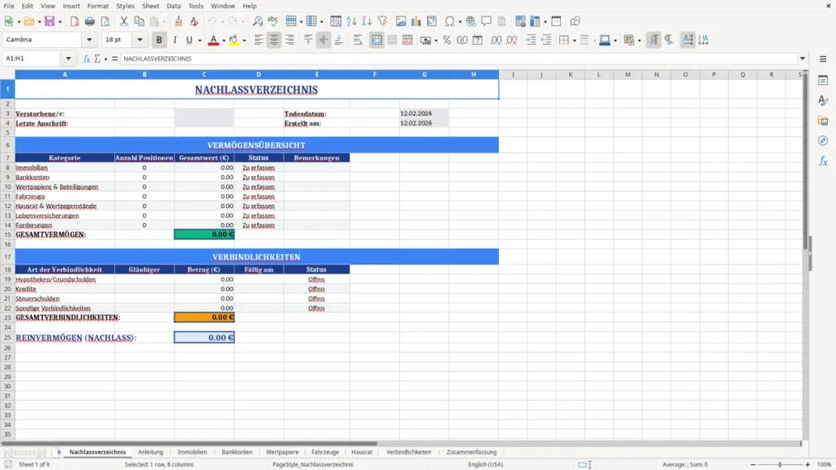Screen dimensions: 836x470
Task: Increase the indent
Action: pyautogui.click(x=531, y=40)
